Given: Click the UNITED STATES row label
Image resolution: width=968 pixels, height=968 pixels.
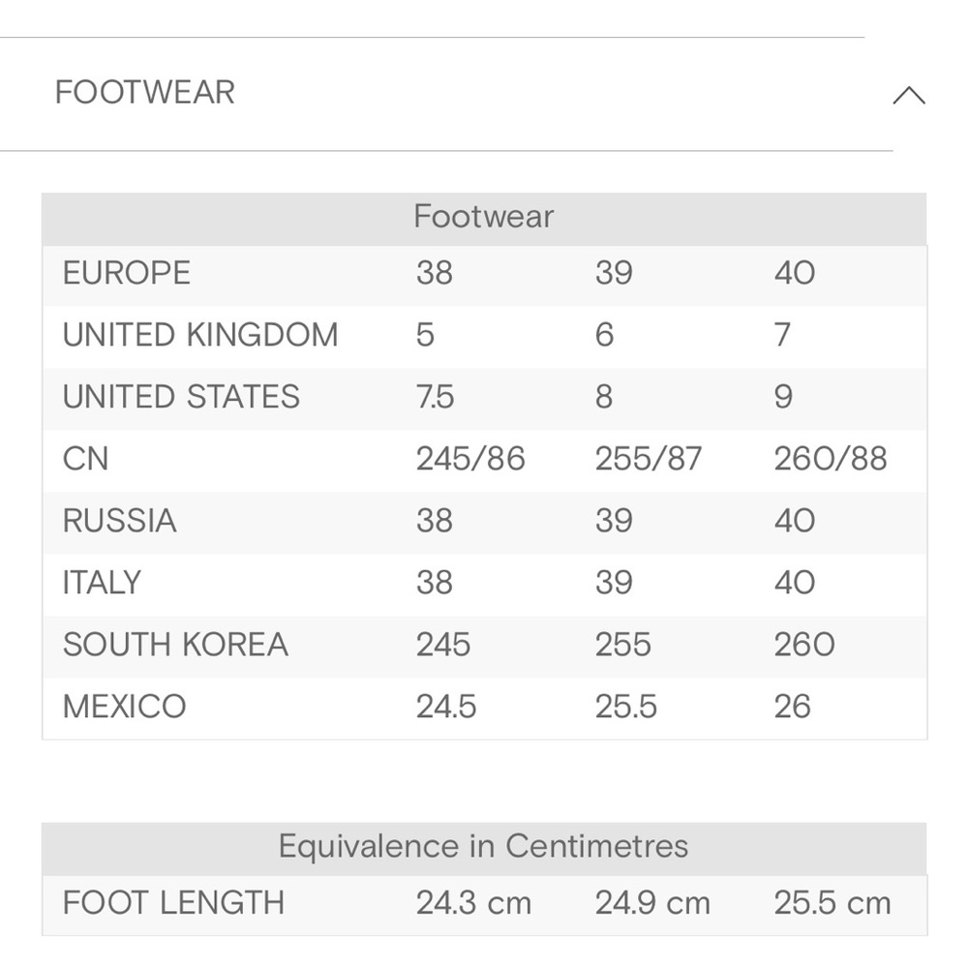Looking at the screenshot, I should tap(181, 396).
